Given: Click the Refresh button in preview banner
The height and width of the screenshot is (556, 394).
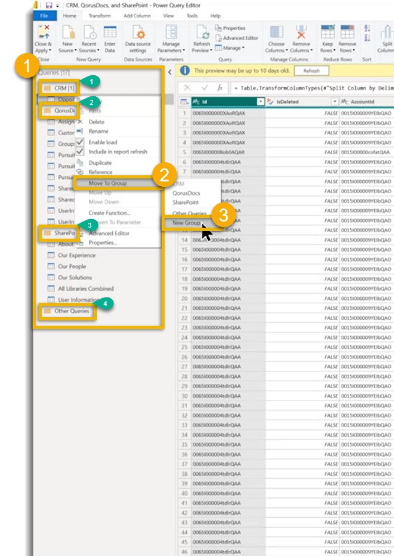Looking at the screenshot, I should coord(311,71).
